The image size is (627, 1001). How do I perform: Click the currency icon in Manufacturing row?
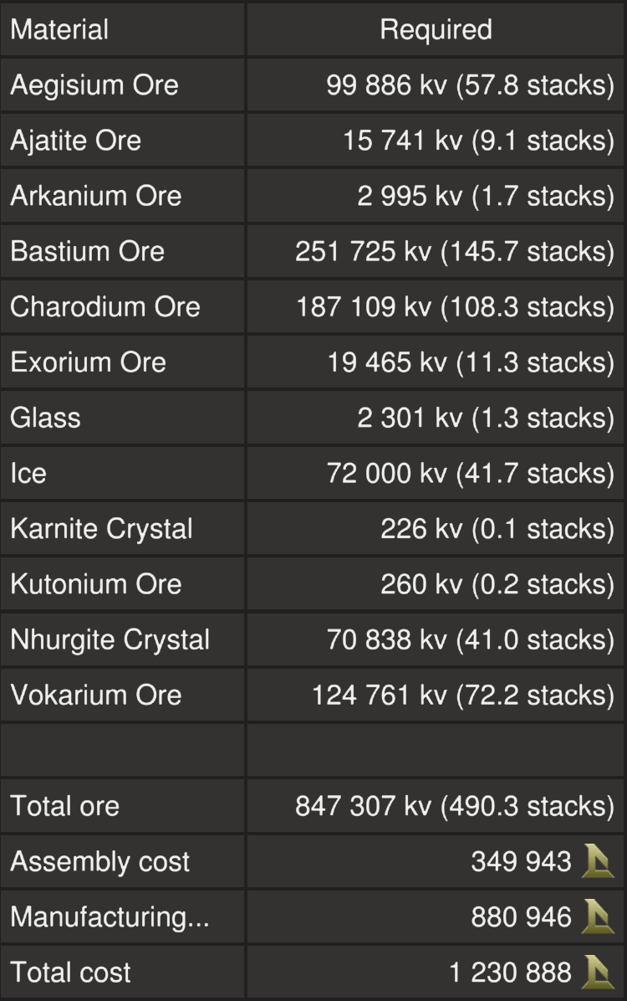(x=598, y=916)
